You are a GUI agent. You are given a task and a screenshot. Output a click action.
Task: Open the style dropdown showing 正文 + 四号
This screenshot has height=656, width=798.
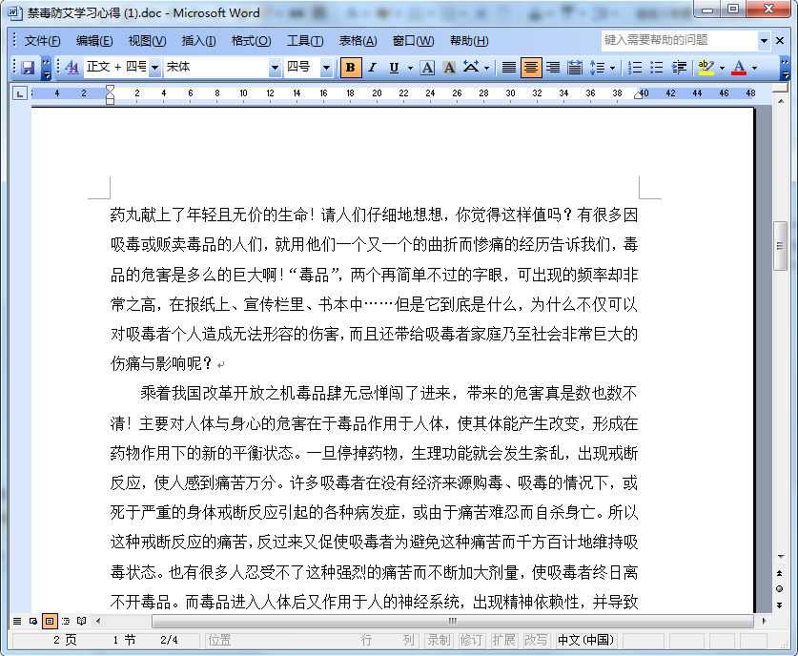point(155,67)
